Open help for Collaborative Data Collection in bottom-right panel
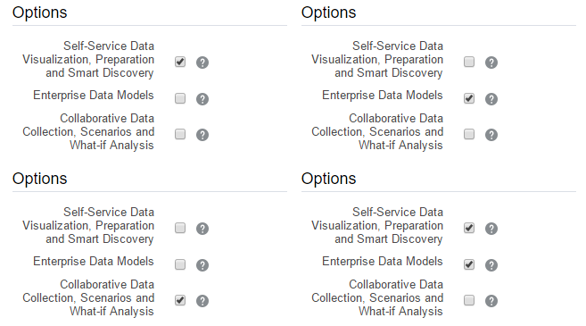The width and height of the screenshot is (586, 326). pos(491,301)
